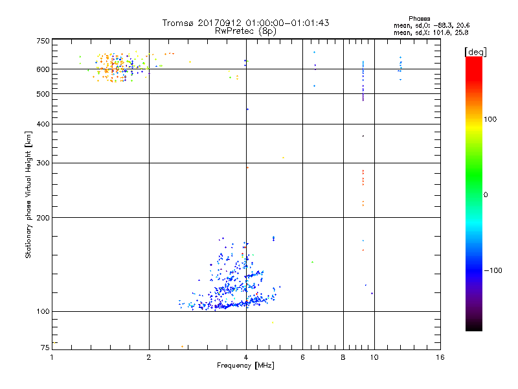
Task: Click the plot title "Tromsø 20170912 01:00:00-01:01:43"
Action: point(245,23)
